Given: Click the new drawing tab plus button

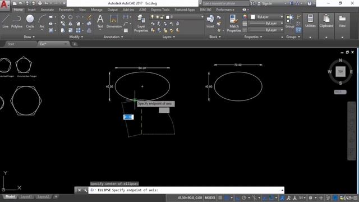Looking at the screenshot, I should pos(75,44).
